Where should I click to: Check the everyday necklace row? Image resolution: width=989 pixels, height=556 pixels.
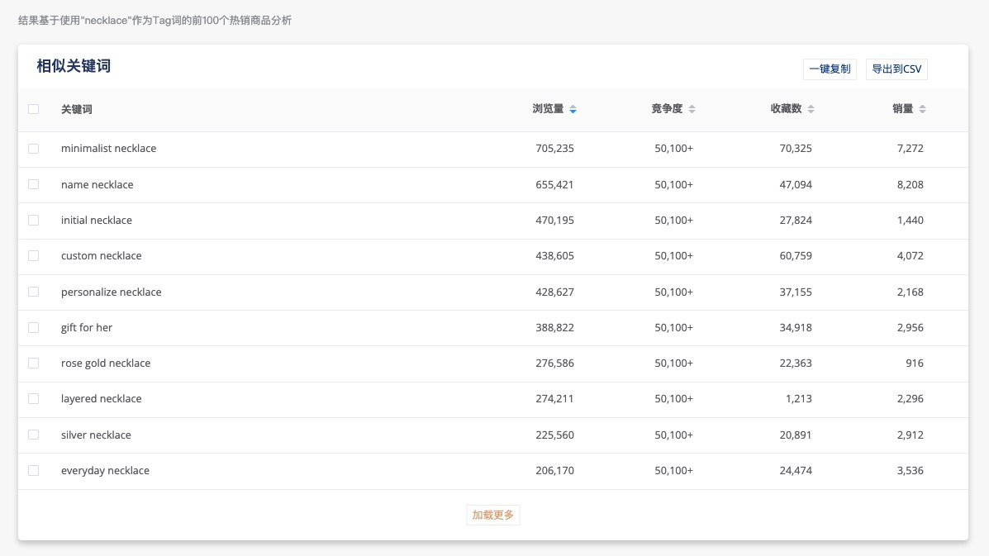pos(34,471)
